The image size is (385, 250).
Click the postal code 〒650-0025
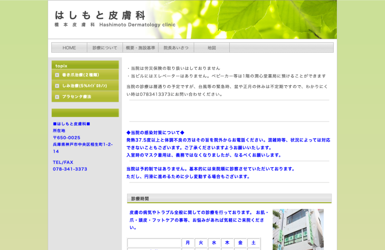pos(67,137)
